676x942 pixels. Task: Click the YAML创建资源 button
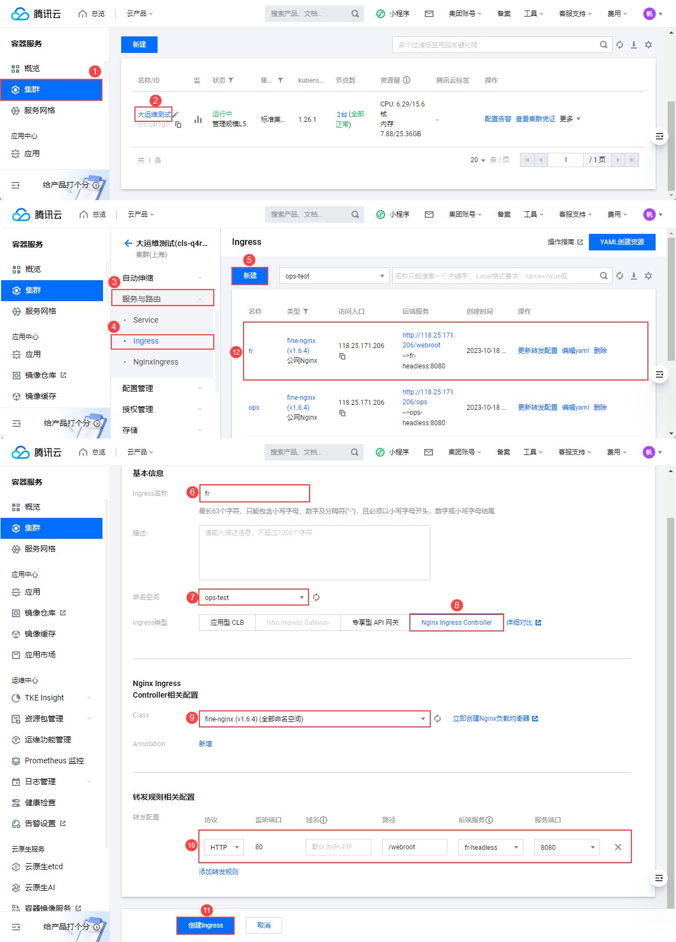pos(622,242)
